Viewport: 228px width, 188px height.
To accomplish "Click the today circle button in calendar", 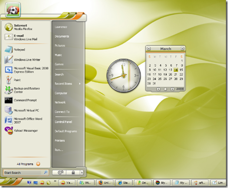I will pyautogui.click(x=165, y=89).
